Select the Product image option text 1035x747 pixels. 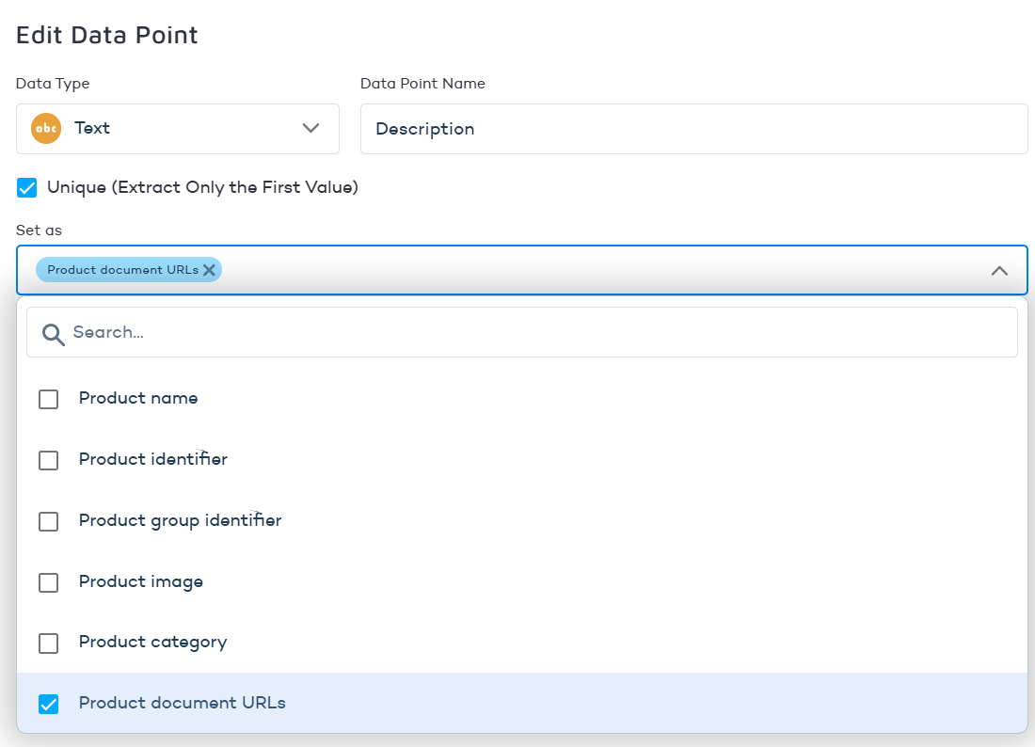click(141, 582)
